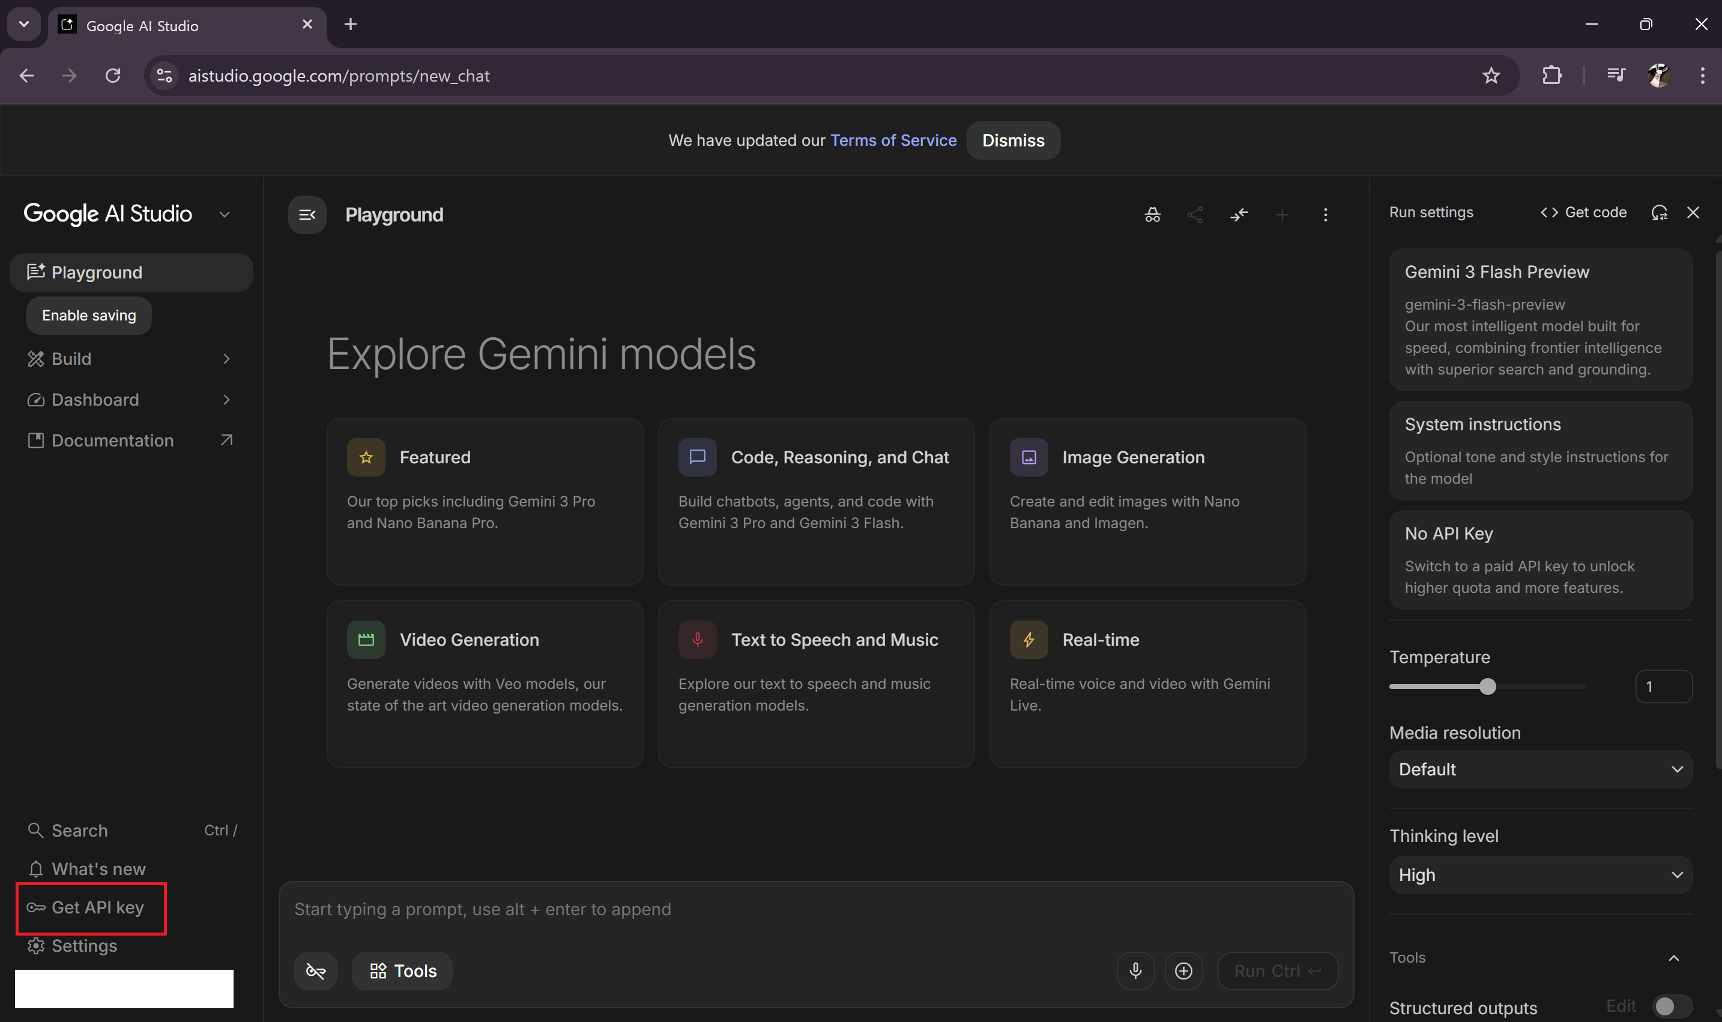This screenshot has height=1022, width=1722.
Task: Click the incognito temporary chat icon
Action: click(1152, 215)
